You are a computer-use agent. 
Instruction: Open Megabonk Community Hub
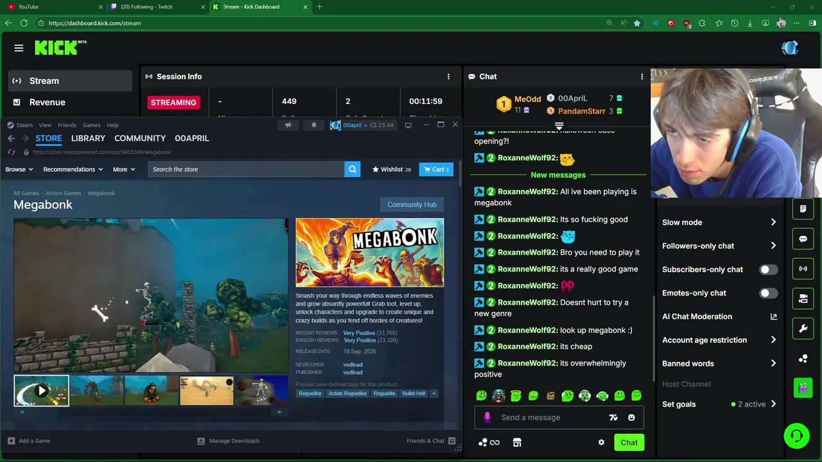pyautogui.click(x=412, y=205)
